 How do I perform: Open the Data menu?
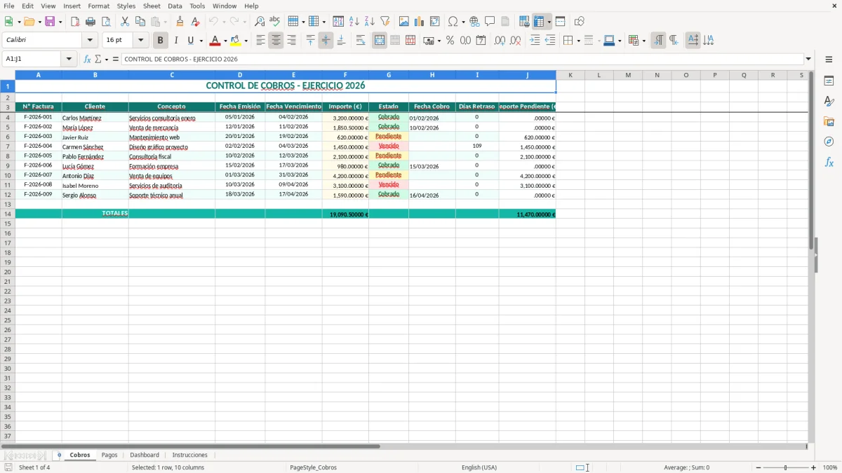[175, 6]
